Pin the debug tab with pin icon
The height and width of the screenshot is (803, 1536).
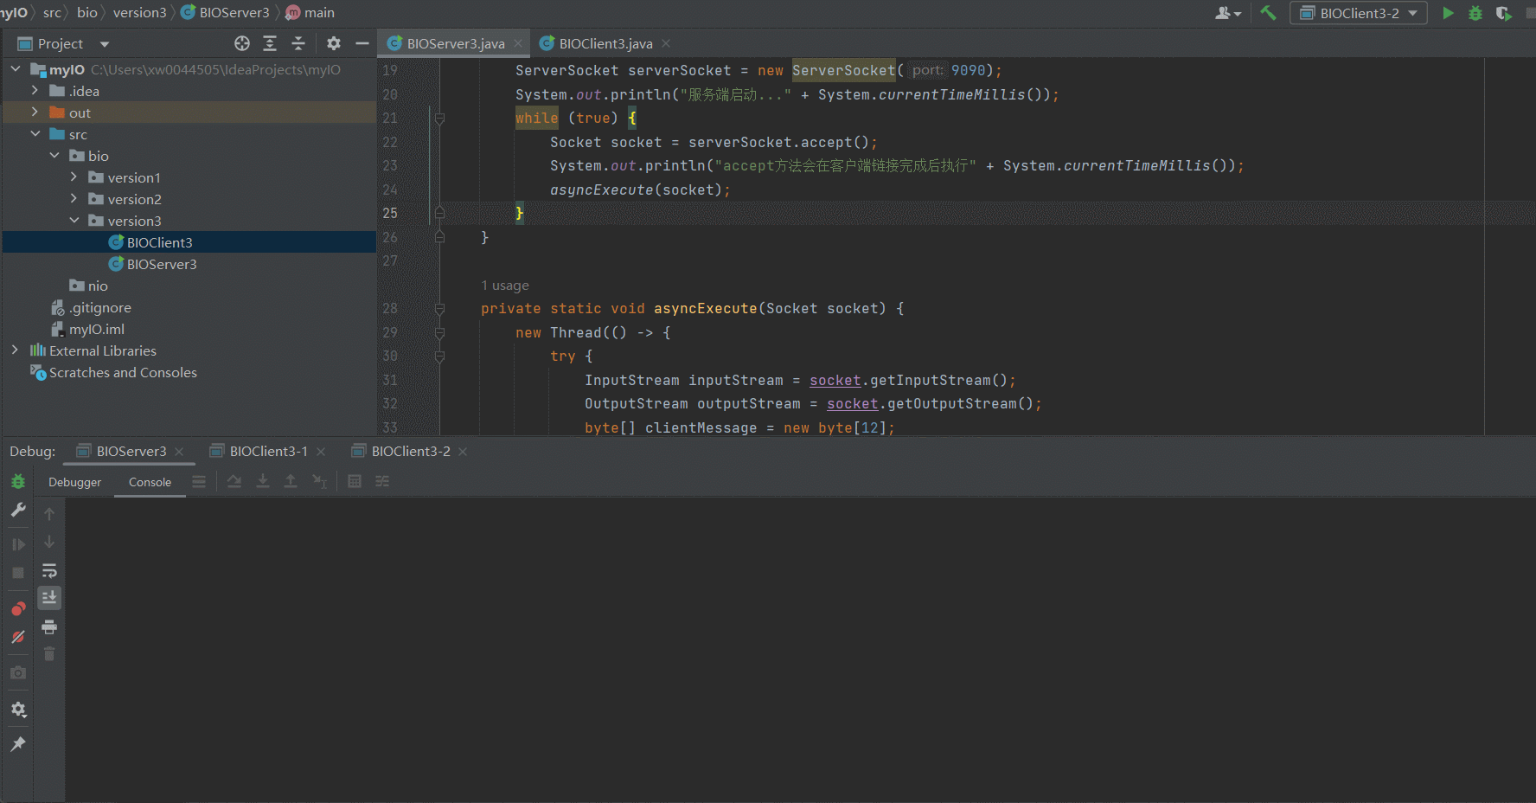[18, 744]
